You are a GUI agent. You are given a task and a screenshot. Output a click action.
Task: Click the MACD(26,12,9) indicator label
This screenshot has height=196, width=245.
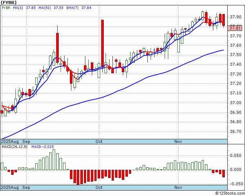point(14,147)
